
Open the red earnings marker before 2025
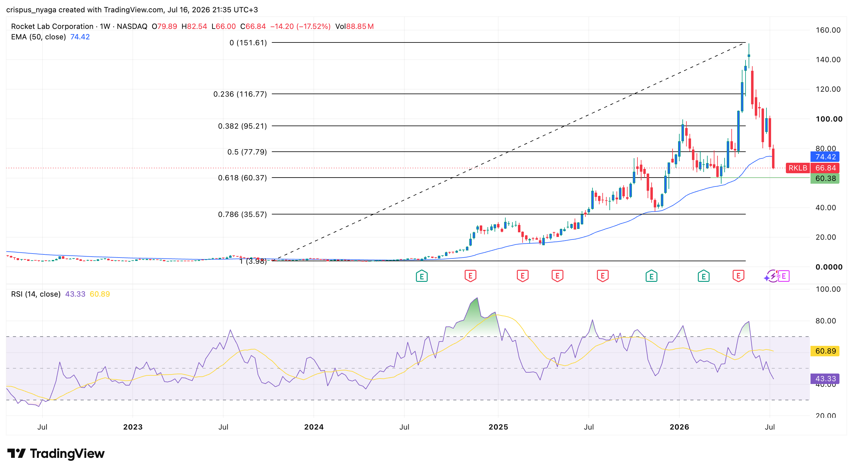pyautogui.click(x=470, y=276)
